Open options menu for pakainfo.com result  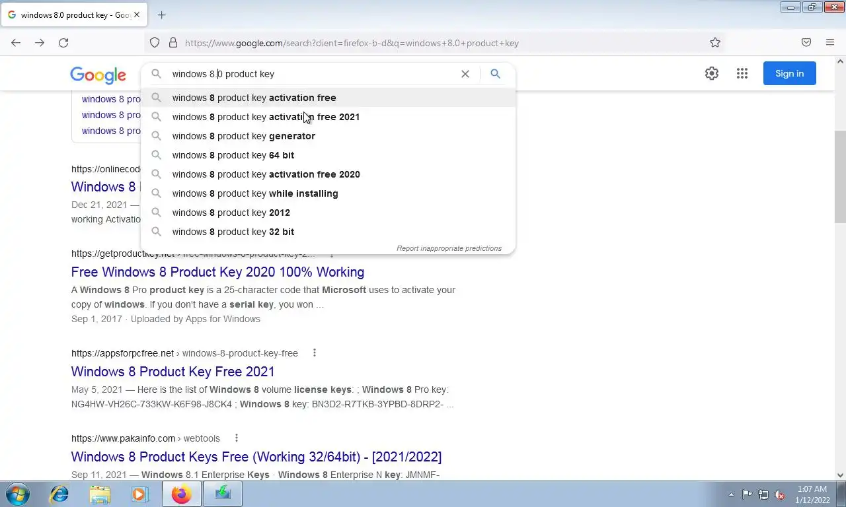pos(236,438)
